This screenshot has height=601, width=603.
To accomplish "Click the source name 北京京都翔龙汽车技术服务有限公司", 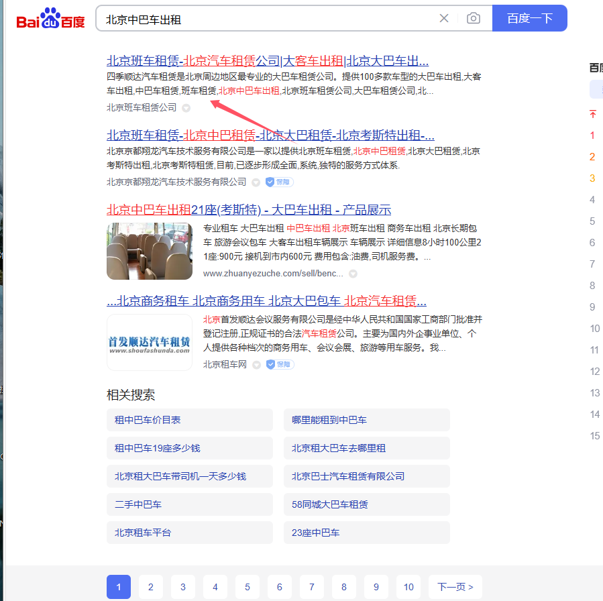I will point(176,182).
